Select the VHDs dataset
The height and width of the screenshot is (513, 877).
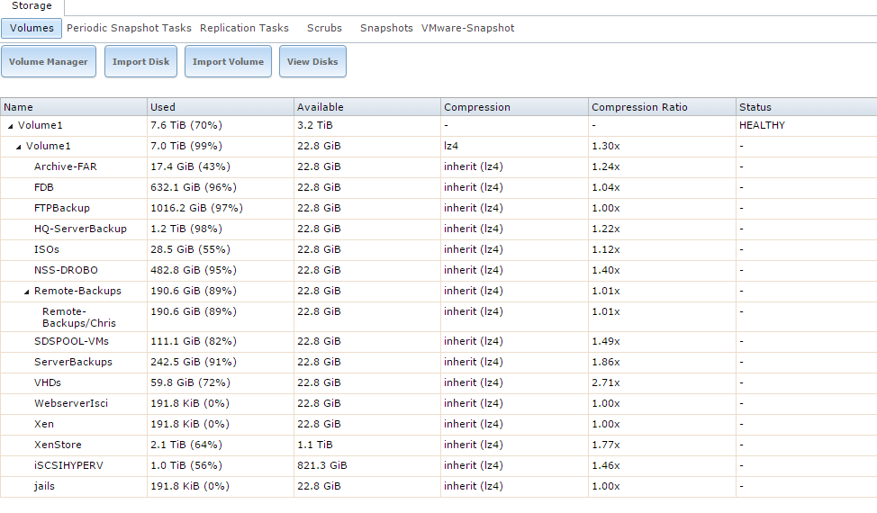pyautogui.click(x=48, y=382)
